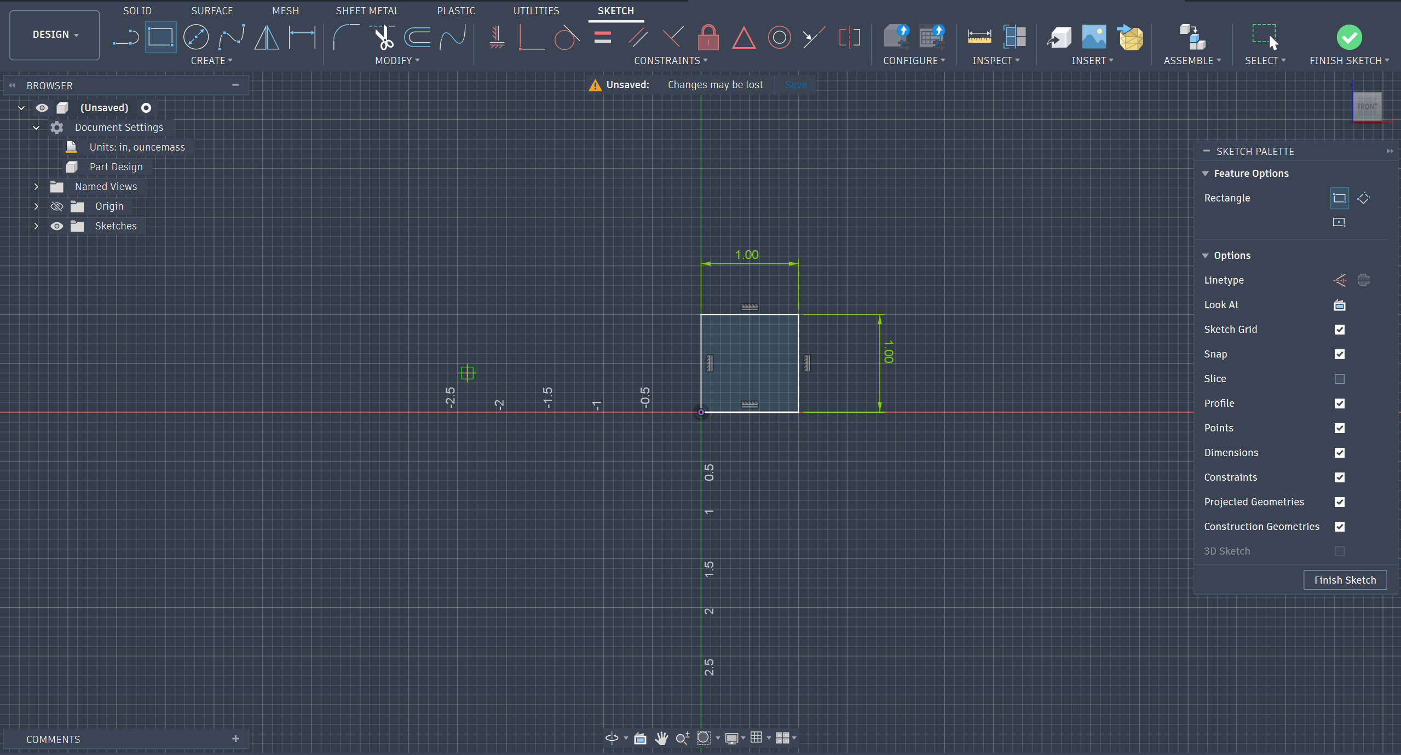This screenshot has height=755, width=1401.
Task: Switch to the SHEET METAL tab
Action: (367, 11)
